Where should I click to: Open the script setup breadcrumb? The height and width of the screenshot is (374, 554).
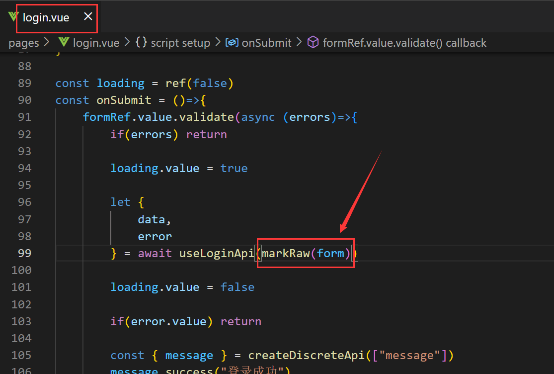coord(180,43)
